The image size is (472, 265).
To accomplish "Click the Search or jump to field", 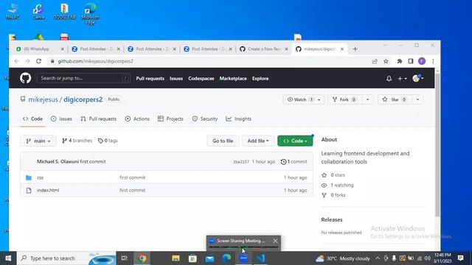I will coord(83,78).
